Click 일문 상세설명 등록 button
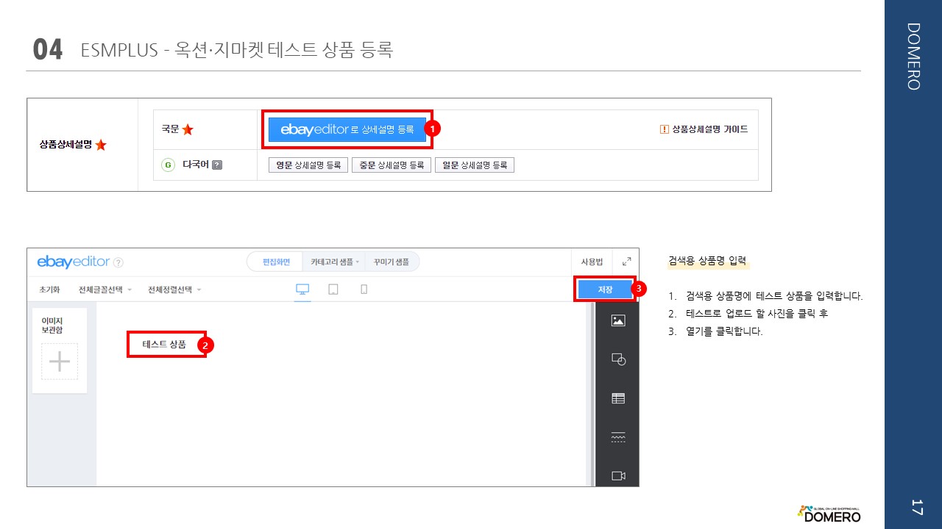 pyautogui.click(x=475, y=165)
